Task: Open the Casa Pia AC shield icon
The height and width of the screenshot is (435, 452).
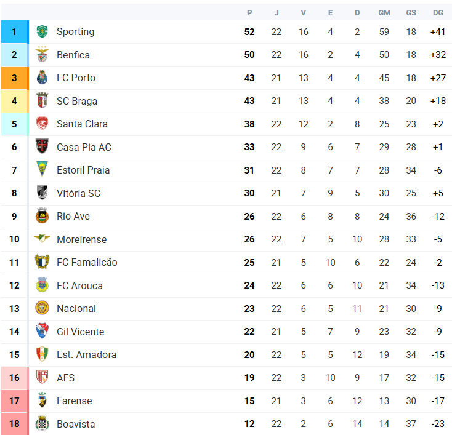Action: [42, 146]
